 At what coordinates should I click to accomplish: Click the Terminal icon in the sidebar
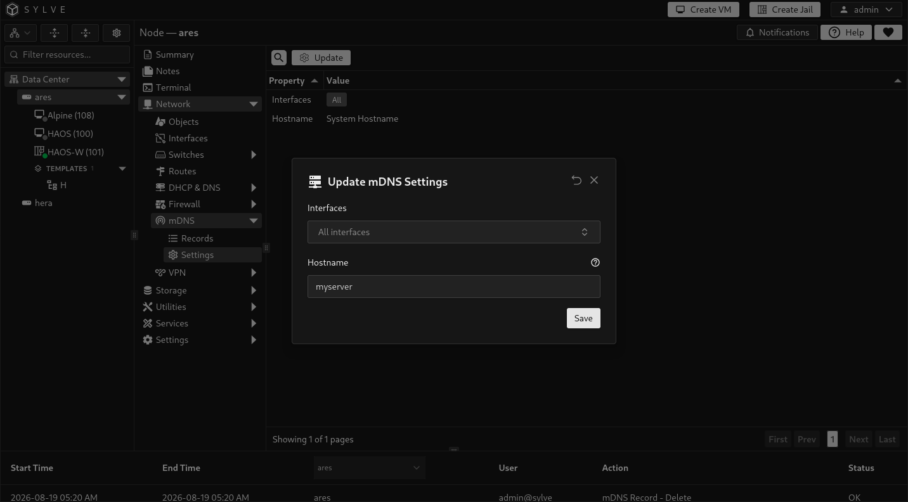tap(148, 87)
